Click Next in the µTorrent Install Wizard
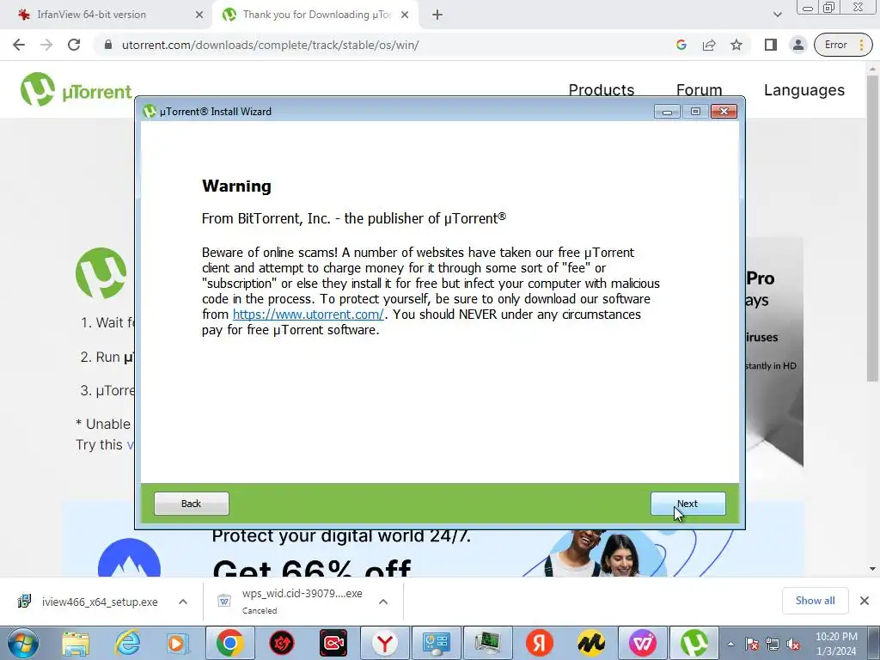The width and height of the screenshot is (880, 660). (688, 504)
